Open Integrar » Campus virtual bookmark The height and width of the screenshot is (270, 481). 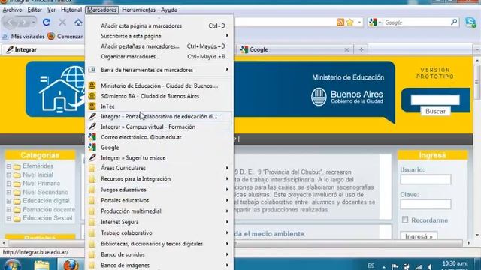click(x=159, y=127)
